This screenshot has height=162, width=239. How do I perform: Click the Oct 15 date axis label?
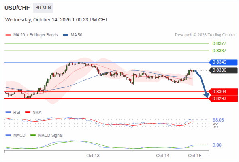[x=195, y=156]
